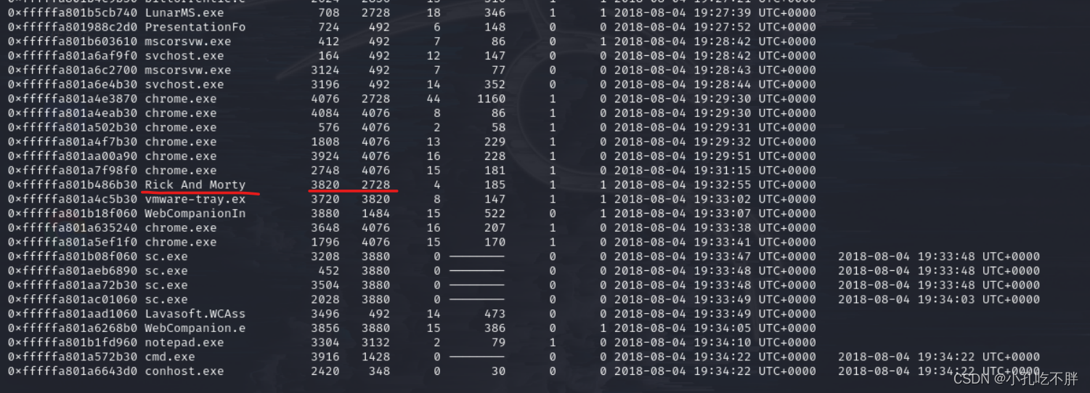Click PID 3820 in Rick And Morty row
Image resolution: width=1090 pixels, height=393 pixels.
point(325,185)
